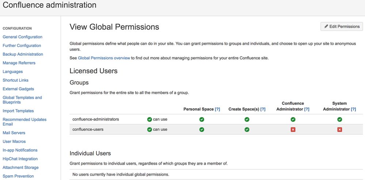The image size is (365, 180).
Task: Go to Import Templates
Action: coord(18,111)
